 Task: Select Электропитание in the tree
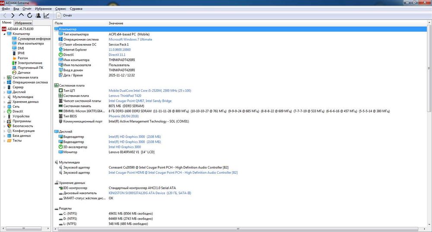[30, 63]
